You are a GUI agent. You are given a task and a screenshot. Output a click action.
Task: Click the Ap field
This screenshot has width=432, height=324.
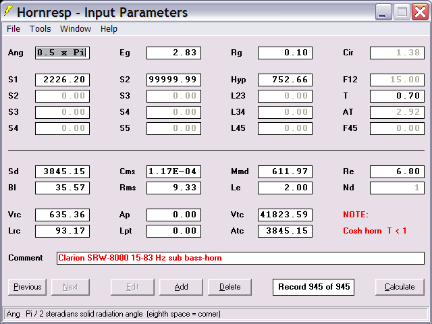click(174, 215)
